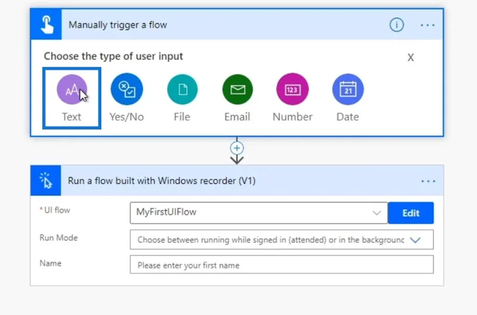Click the 'Name' field label
The image size is (477, 315).
pos(51,263)
